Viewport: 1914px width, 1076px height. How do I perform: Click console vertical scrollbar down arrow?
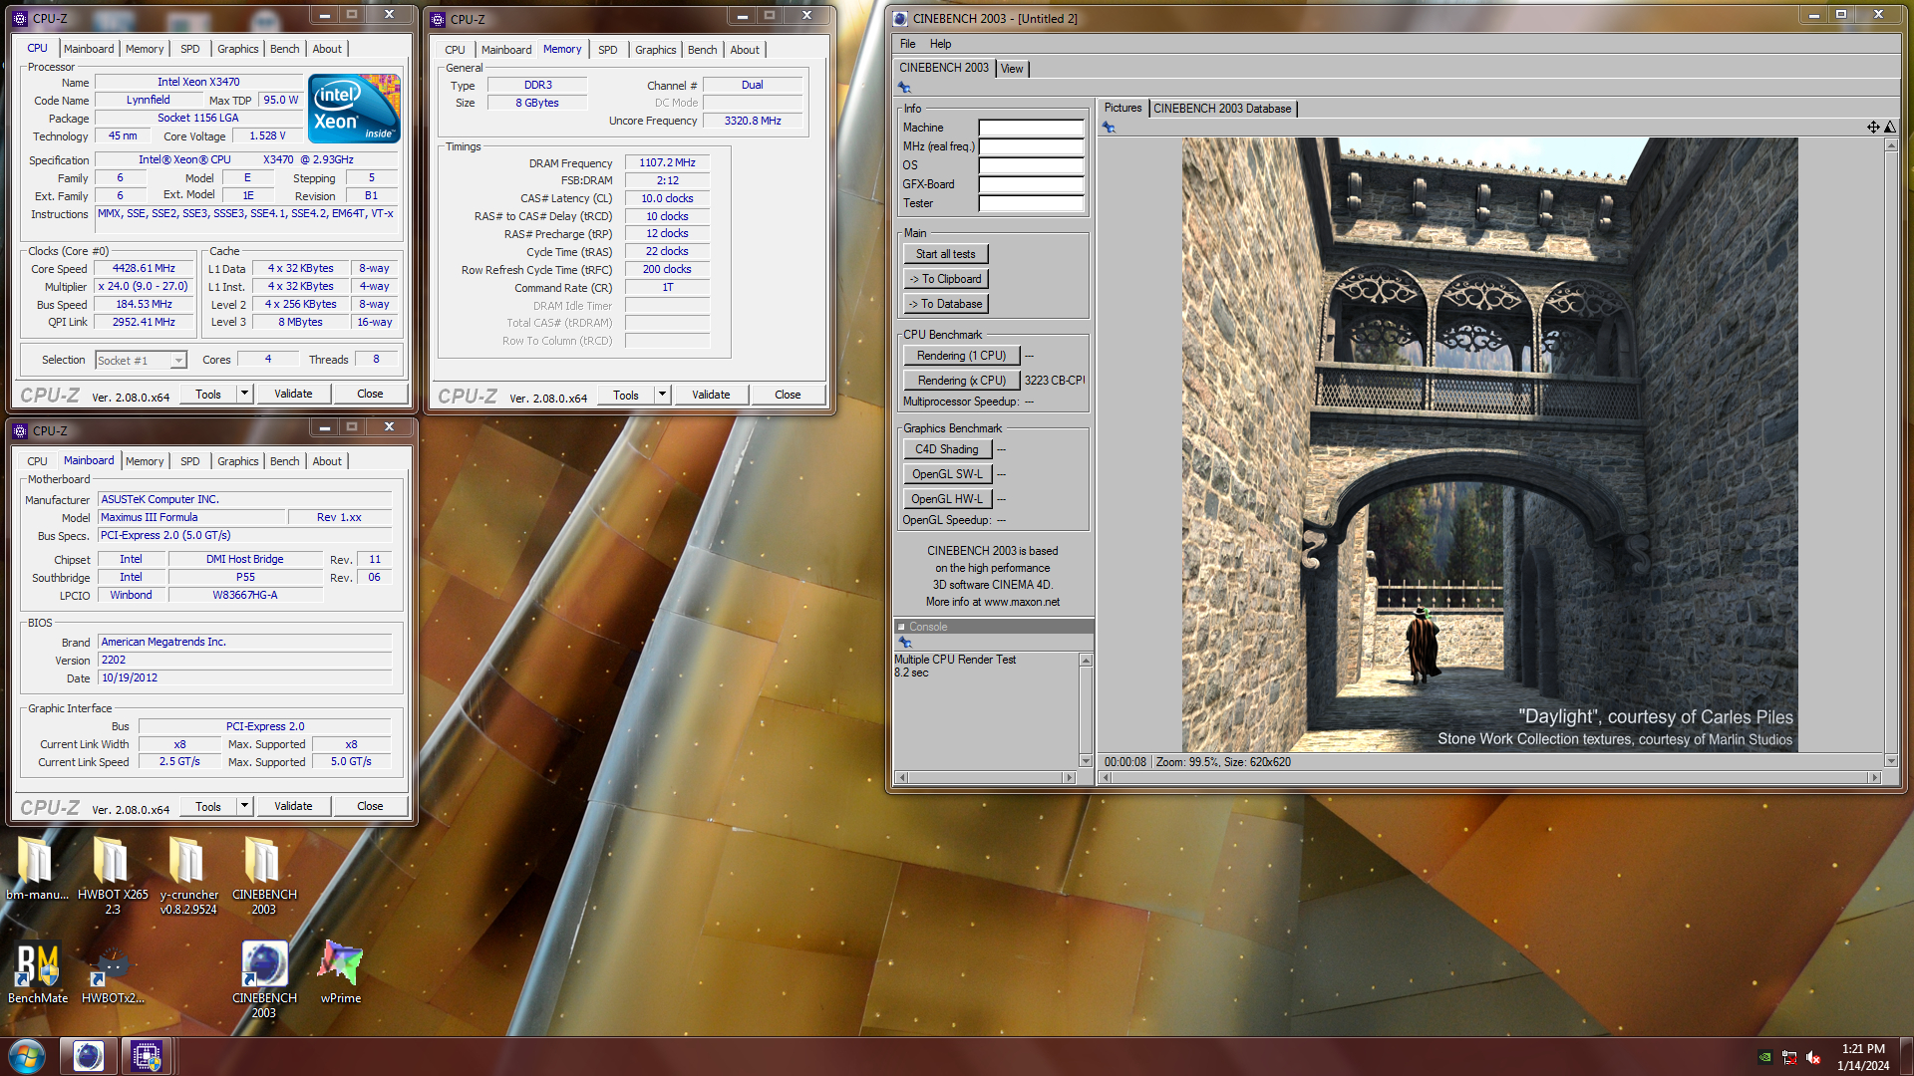[1086, 761]
